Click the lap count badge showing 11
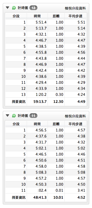Image resolution: width=92 pixels, height=208 pixels. tap(33, 116)
